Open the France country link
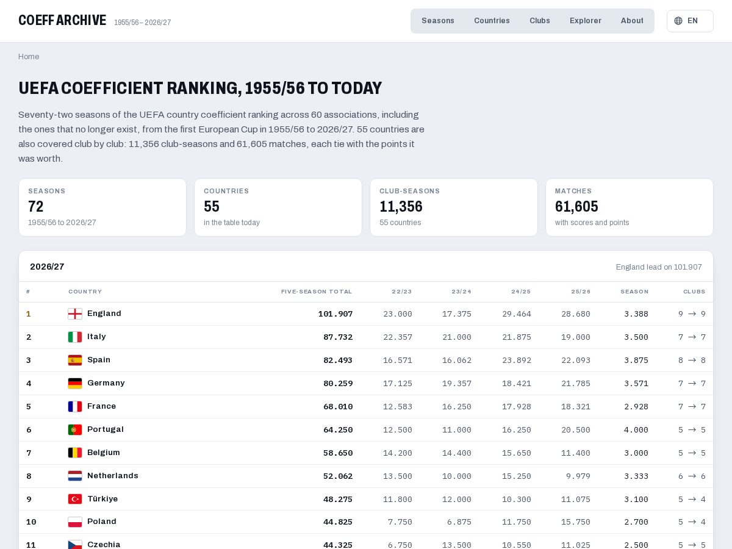732x549 pixels. coord(101,406)
